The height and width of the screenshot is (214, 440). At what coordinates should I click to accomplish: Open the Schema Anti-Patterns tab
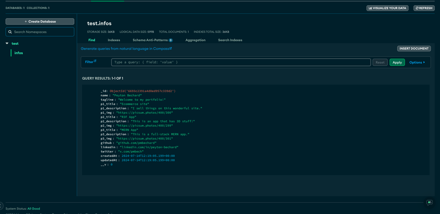[150, 40]
